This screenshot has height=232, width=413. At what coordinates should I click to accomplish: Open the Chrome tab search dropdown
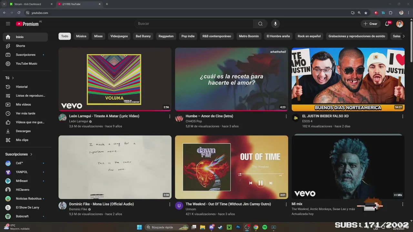tap(4, 4)
